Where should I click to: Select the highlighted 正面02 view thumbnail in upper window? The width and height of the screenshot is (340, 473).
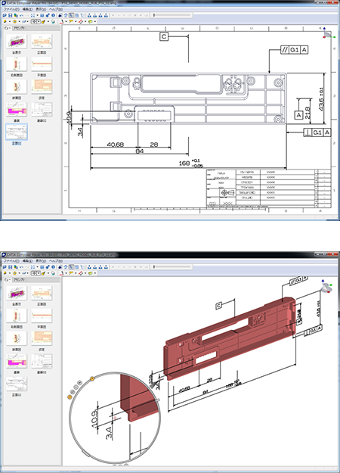tap(17, 132)
